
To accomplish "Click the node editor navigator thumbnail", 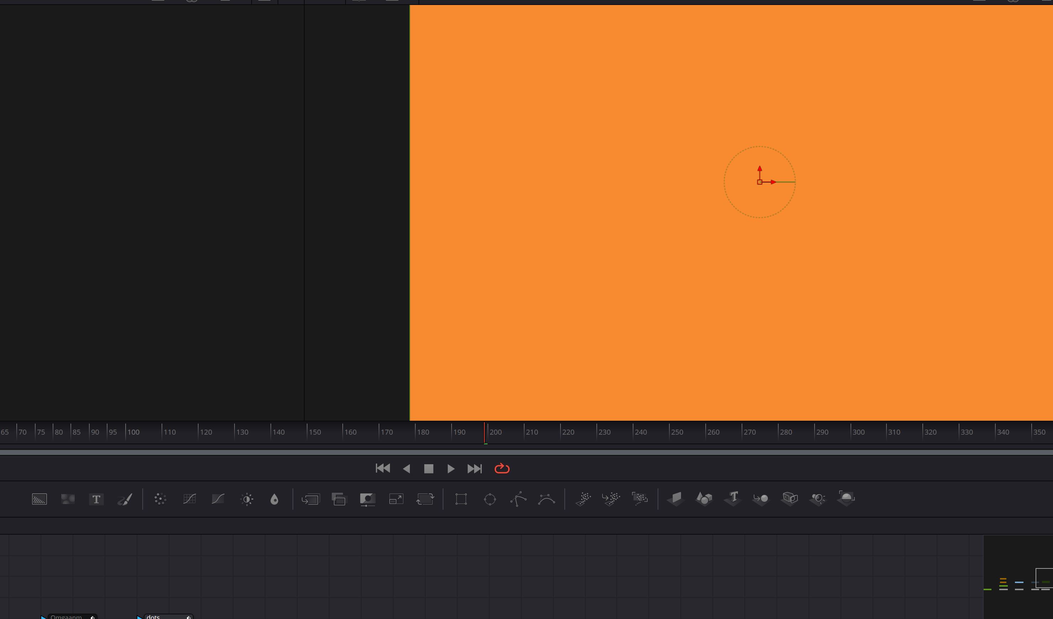I will tap(1018, 577).
